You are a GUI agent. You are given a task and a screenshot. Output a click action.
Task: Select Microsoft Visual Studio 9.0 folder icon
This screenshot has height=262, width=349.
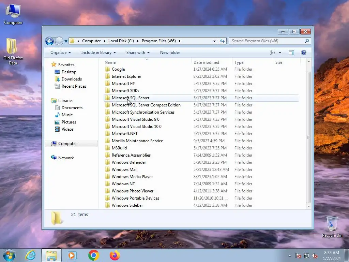107,119
